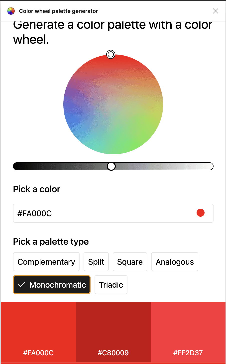
Task: Select the Complementary palette type
Action: tap(46, 262)
